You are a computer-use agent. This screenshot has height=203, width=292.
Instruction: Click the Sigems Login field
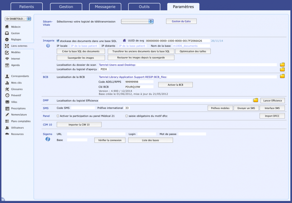(x=147, y=134)
